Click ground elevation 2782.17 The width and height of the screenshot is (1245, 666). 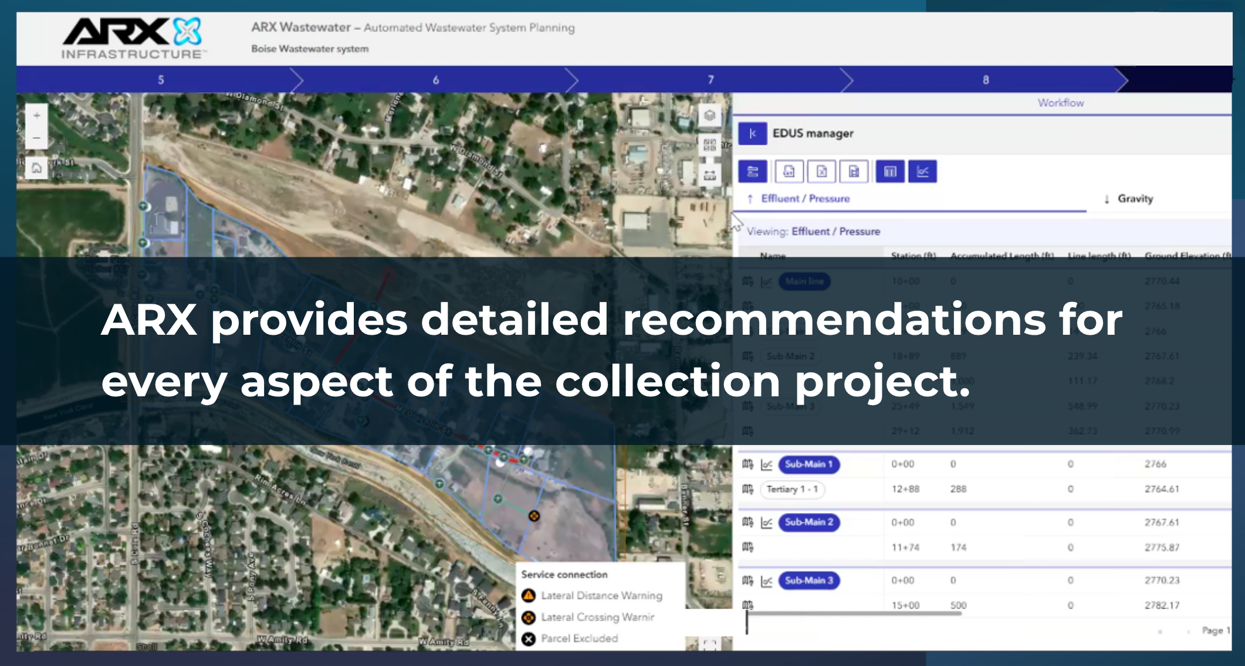tap(1162, 605)
